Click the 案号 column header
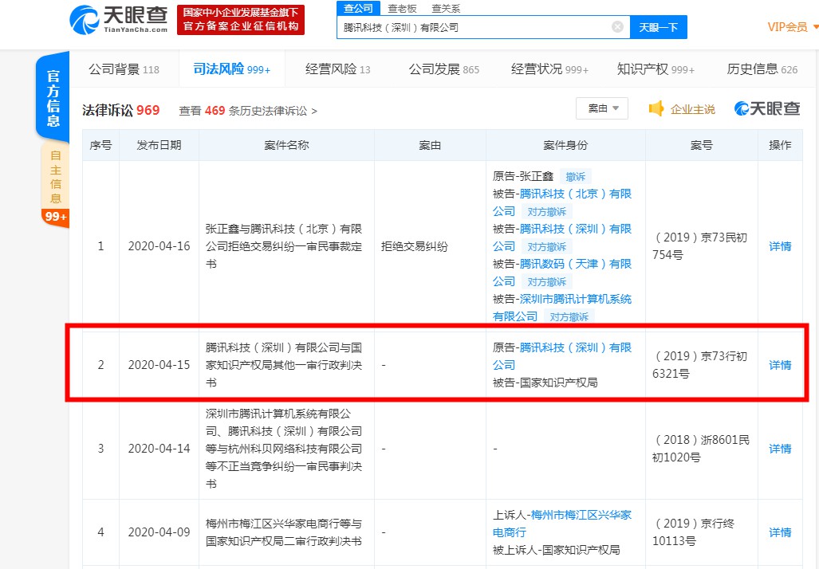Image resolution: width=819 pixels, height=569 pixels. (x=702, y=145)
